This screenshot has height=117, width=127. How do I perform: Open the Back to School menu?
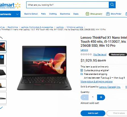click(31, 14)
